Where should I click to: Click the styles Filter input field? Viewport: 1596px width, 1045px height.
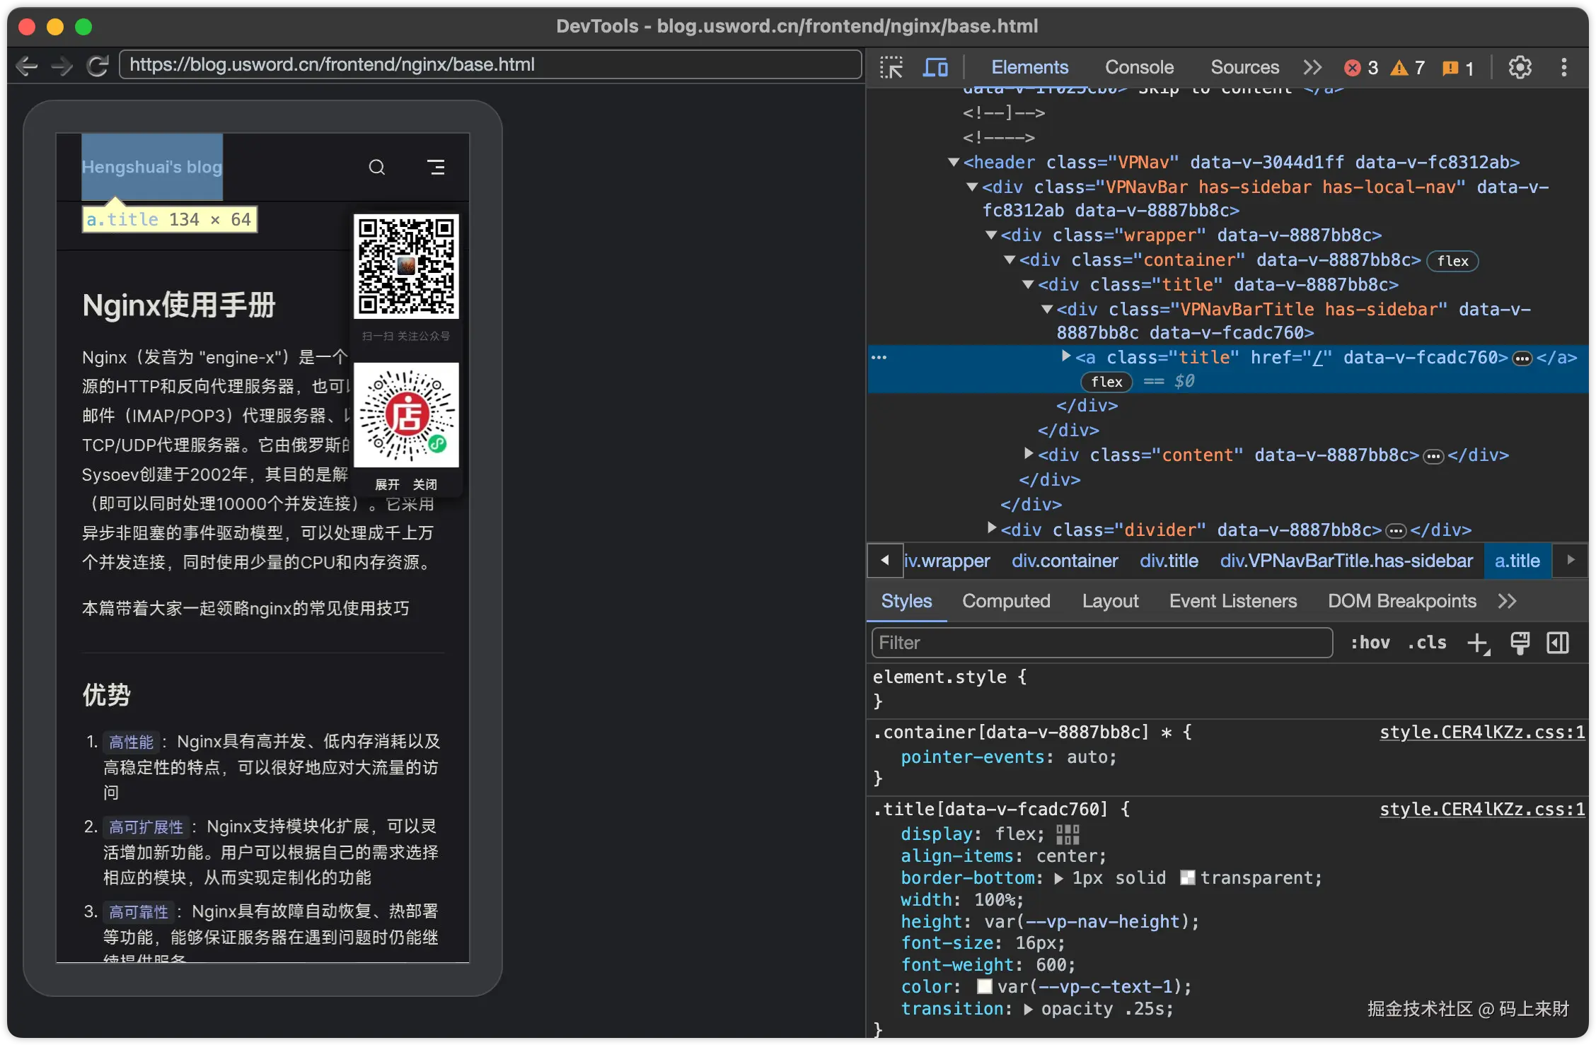(x=1101, y=643)
